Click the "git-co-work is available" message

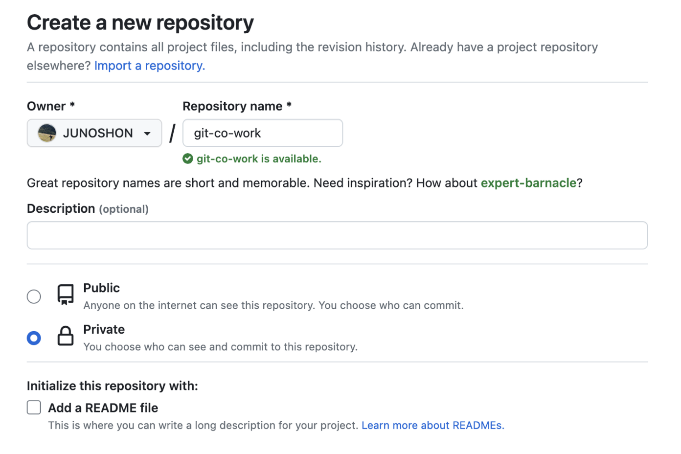pyautogui.click(x=259, y=159)
